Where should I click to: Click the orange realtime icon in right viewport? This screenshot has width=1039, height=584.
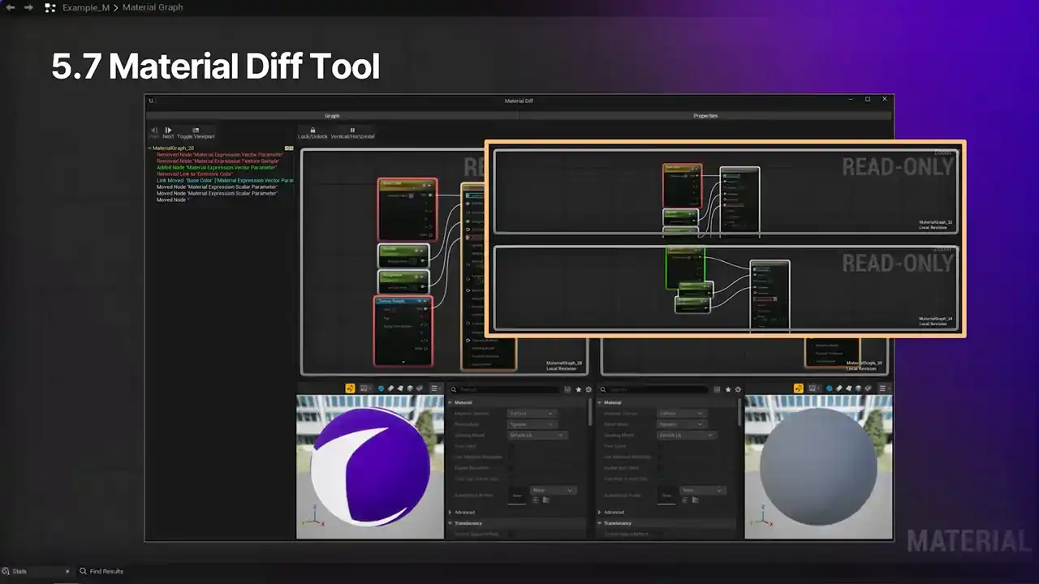coord(799,389)
